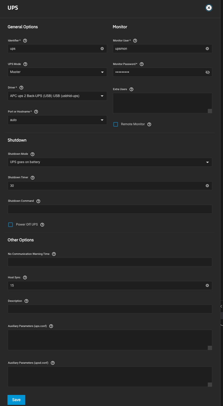Open Monitor User help icon

pyautogui.click(x=135, y=41)
